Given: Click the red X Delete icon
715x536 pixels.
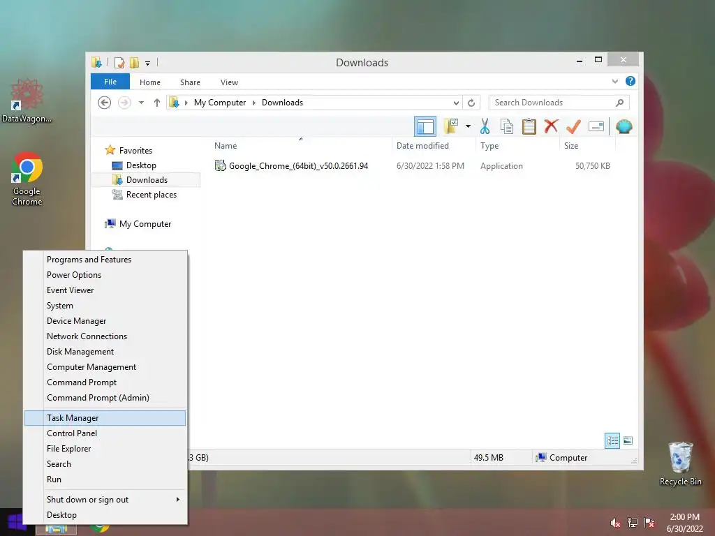Looking at the screenshot, I should pyautogui.click(x=551, y=126).
